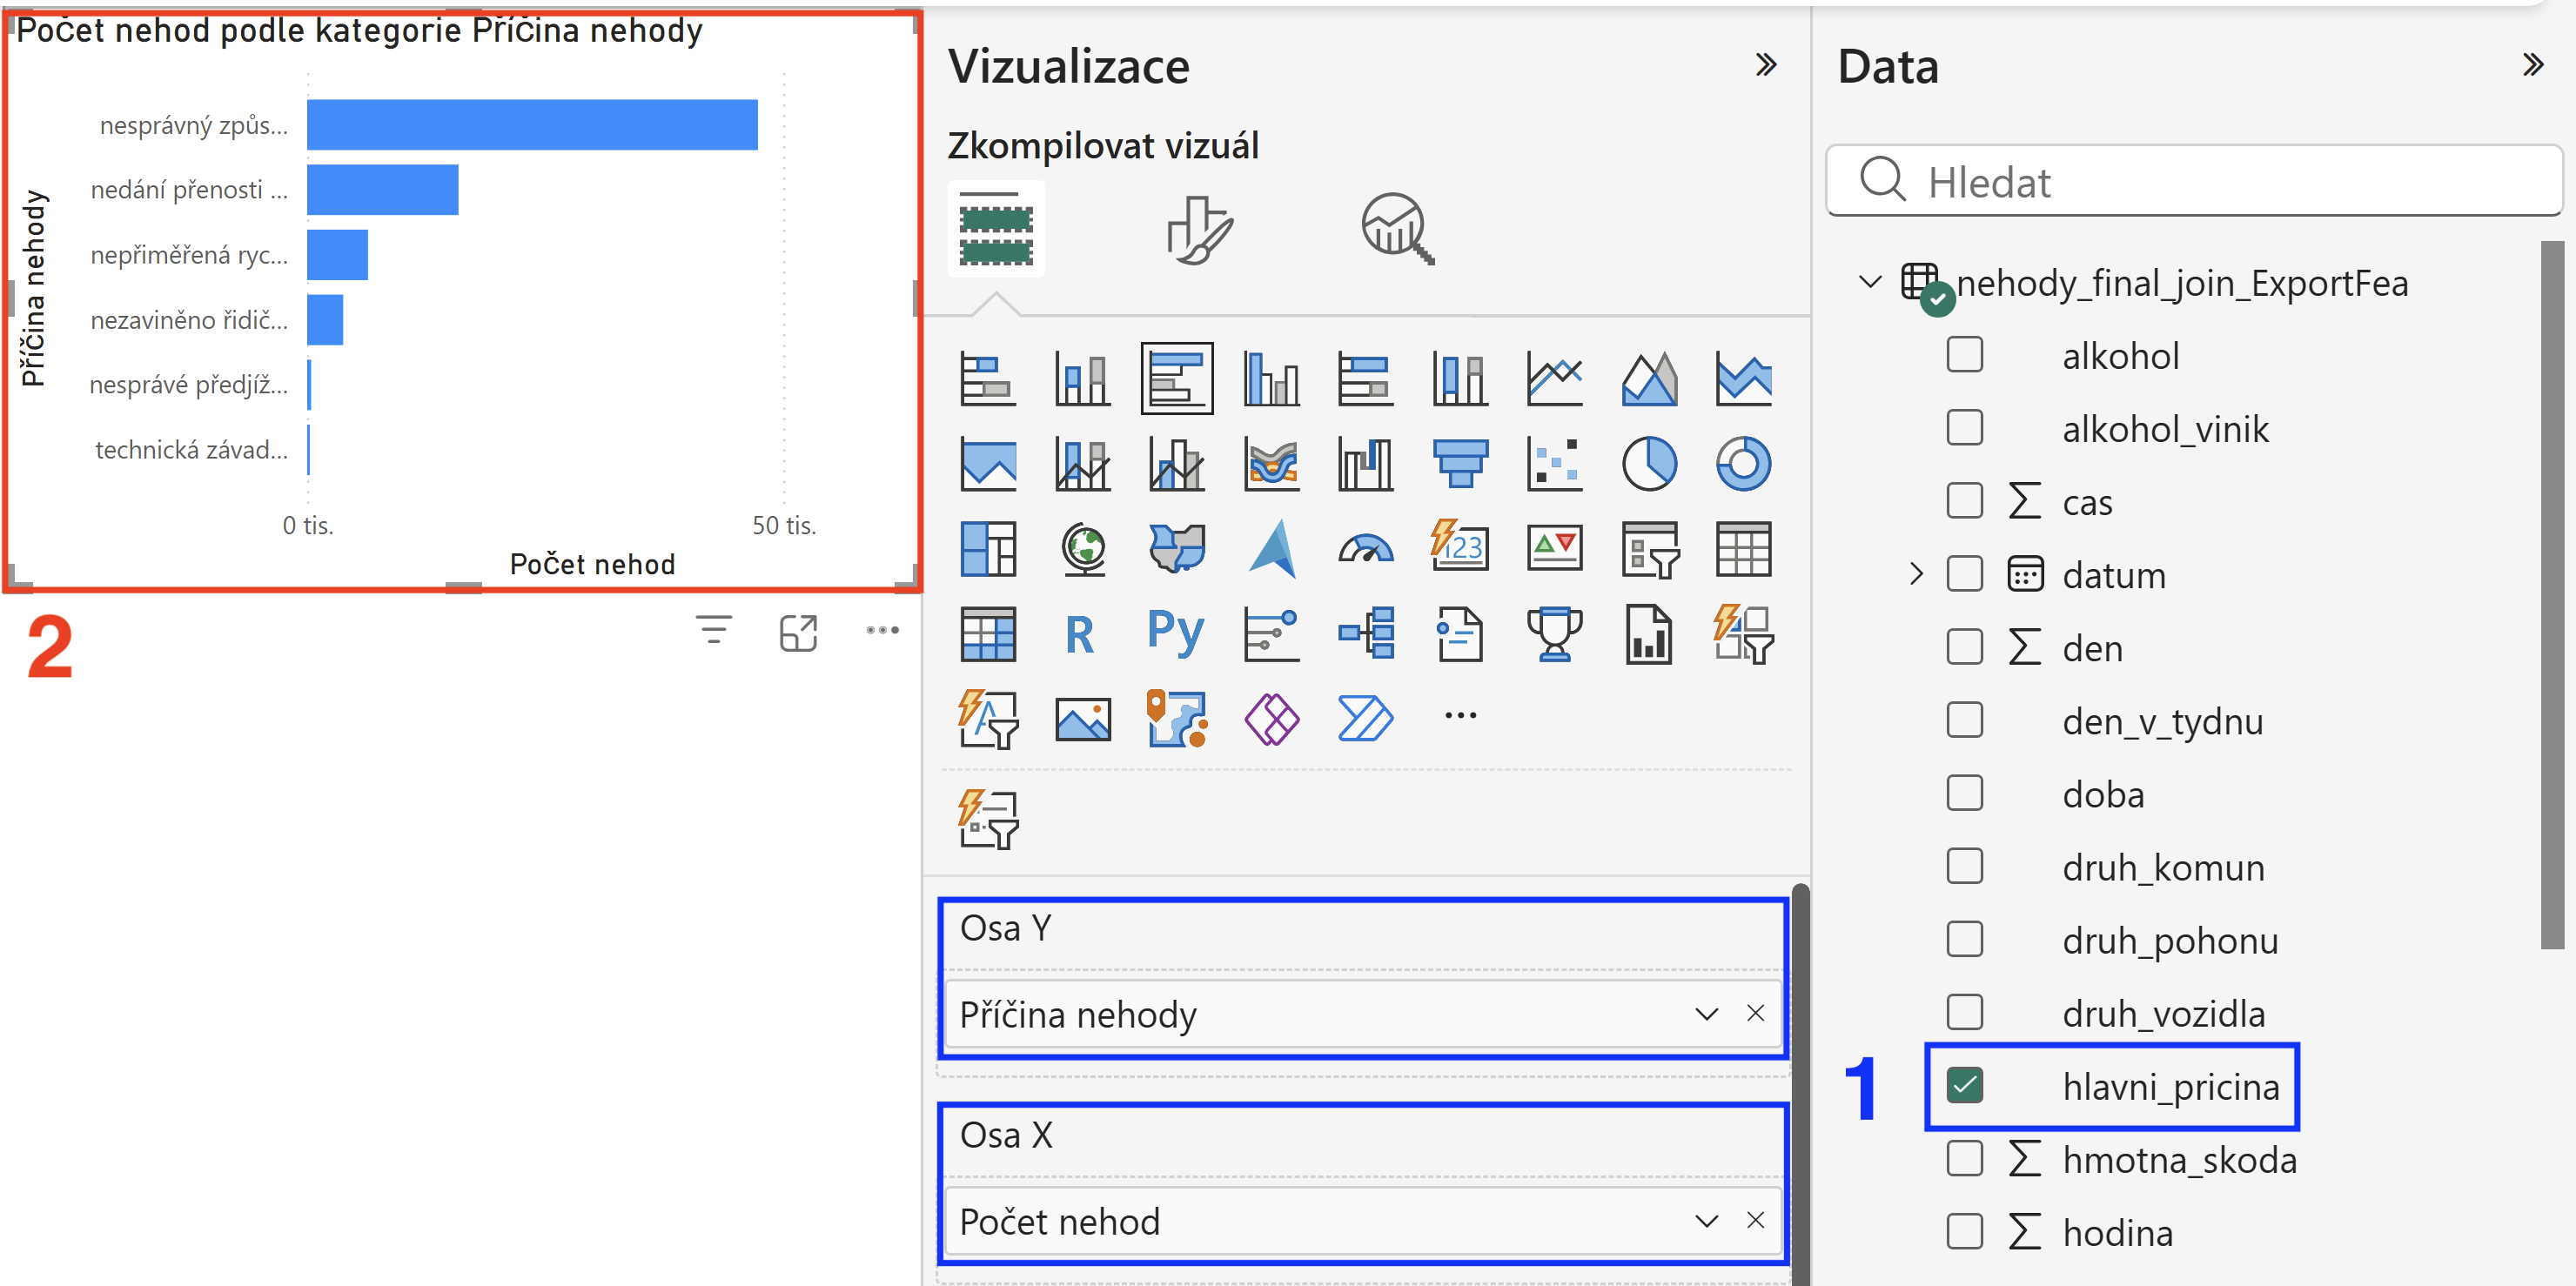The width and height of the screenshot is (2576, 1286).
Task: Show more visuals via ellipsis
Action: coord(1460,716)
